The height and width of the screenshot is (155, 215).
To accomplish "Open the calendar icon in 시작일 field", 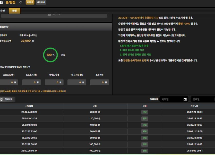I will pos(185,99).
